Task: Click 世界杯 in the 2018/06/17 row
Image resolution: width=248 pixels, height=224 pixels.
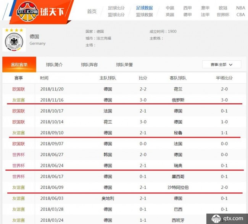Action: [19, 176]
